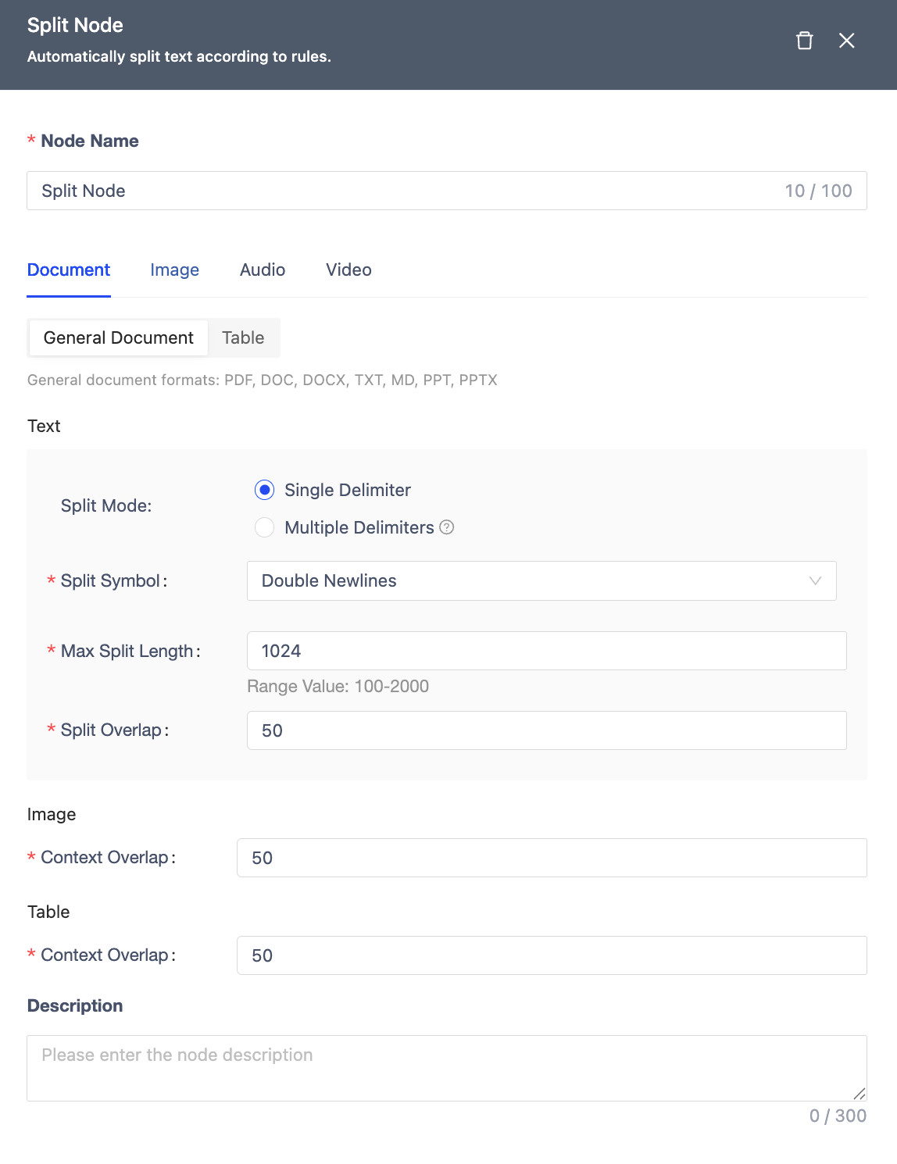Switch to the Table document type
The width and height of the screenshot is (897, 1164).
click(243, 337)
